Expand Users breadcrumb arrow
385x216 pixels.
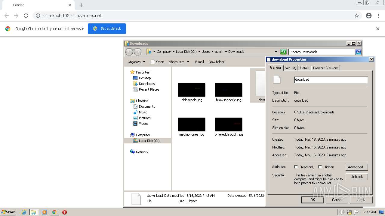point(212,52)
